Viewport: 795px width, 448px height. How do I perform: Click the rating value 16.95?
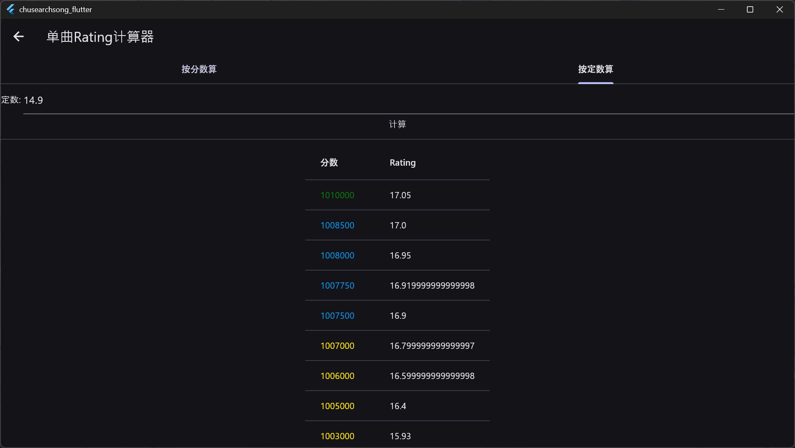(400, 256)
